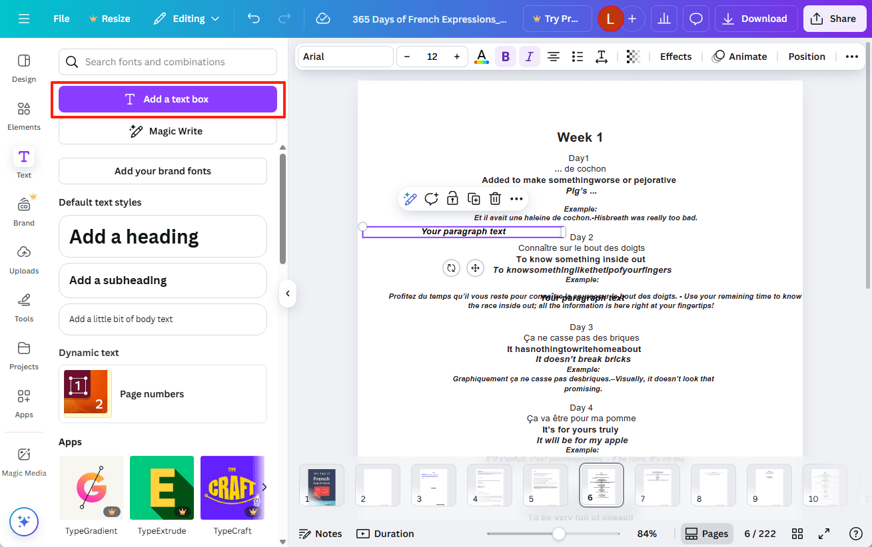Adjust the zoom slider handle
The height and width of the screenshot is (547, 872).
pos(559,534)
